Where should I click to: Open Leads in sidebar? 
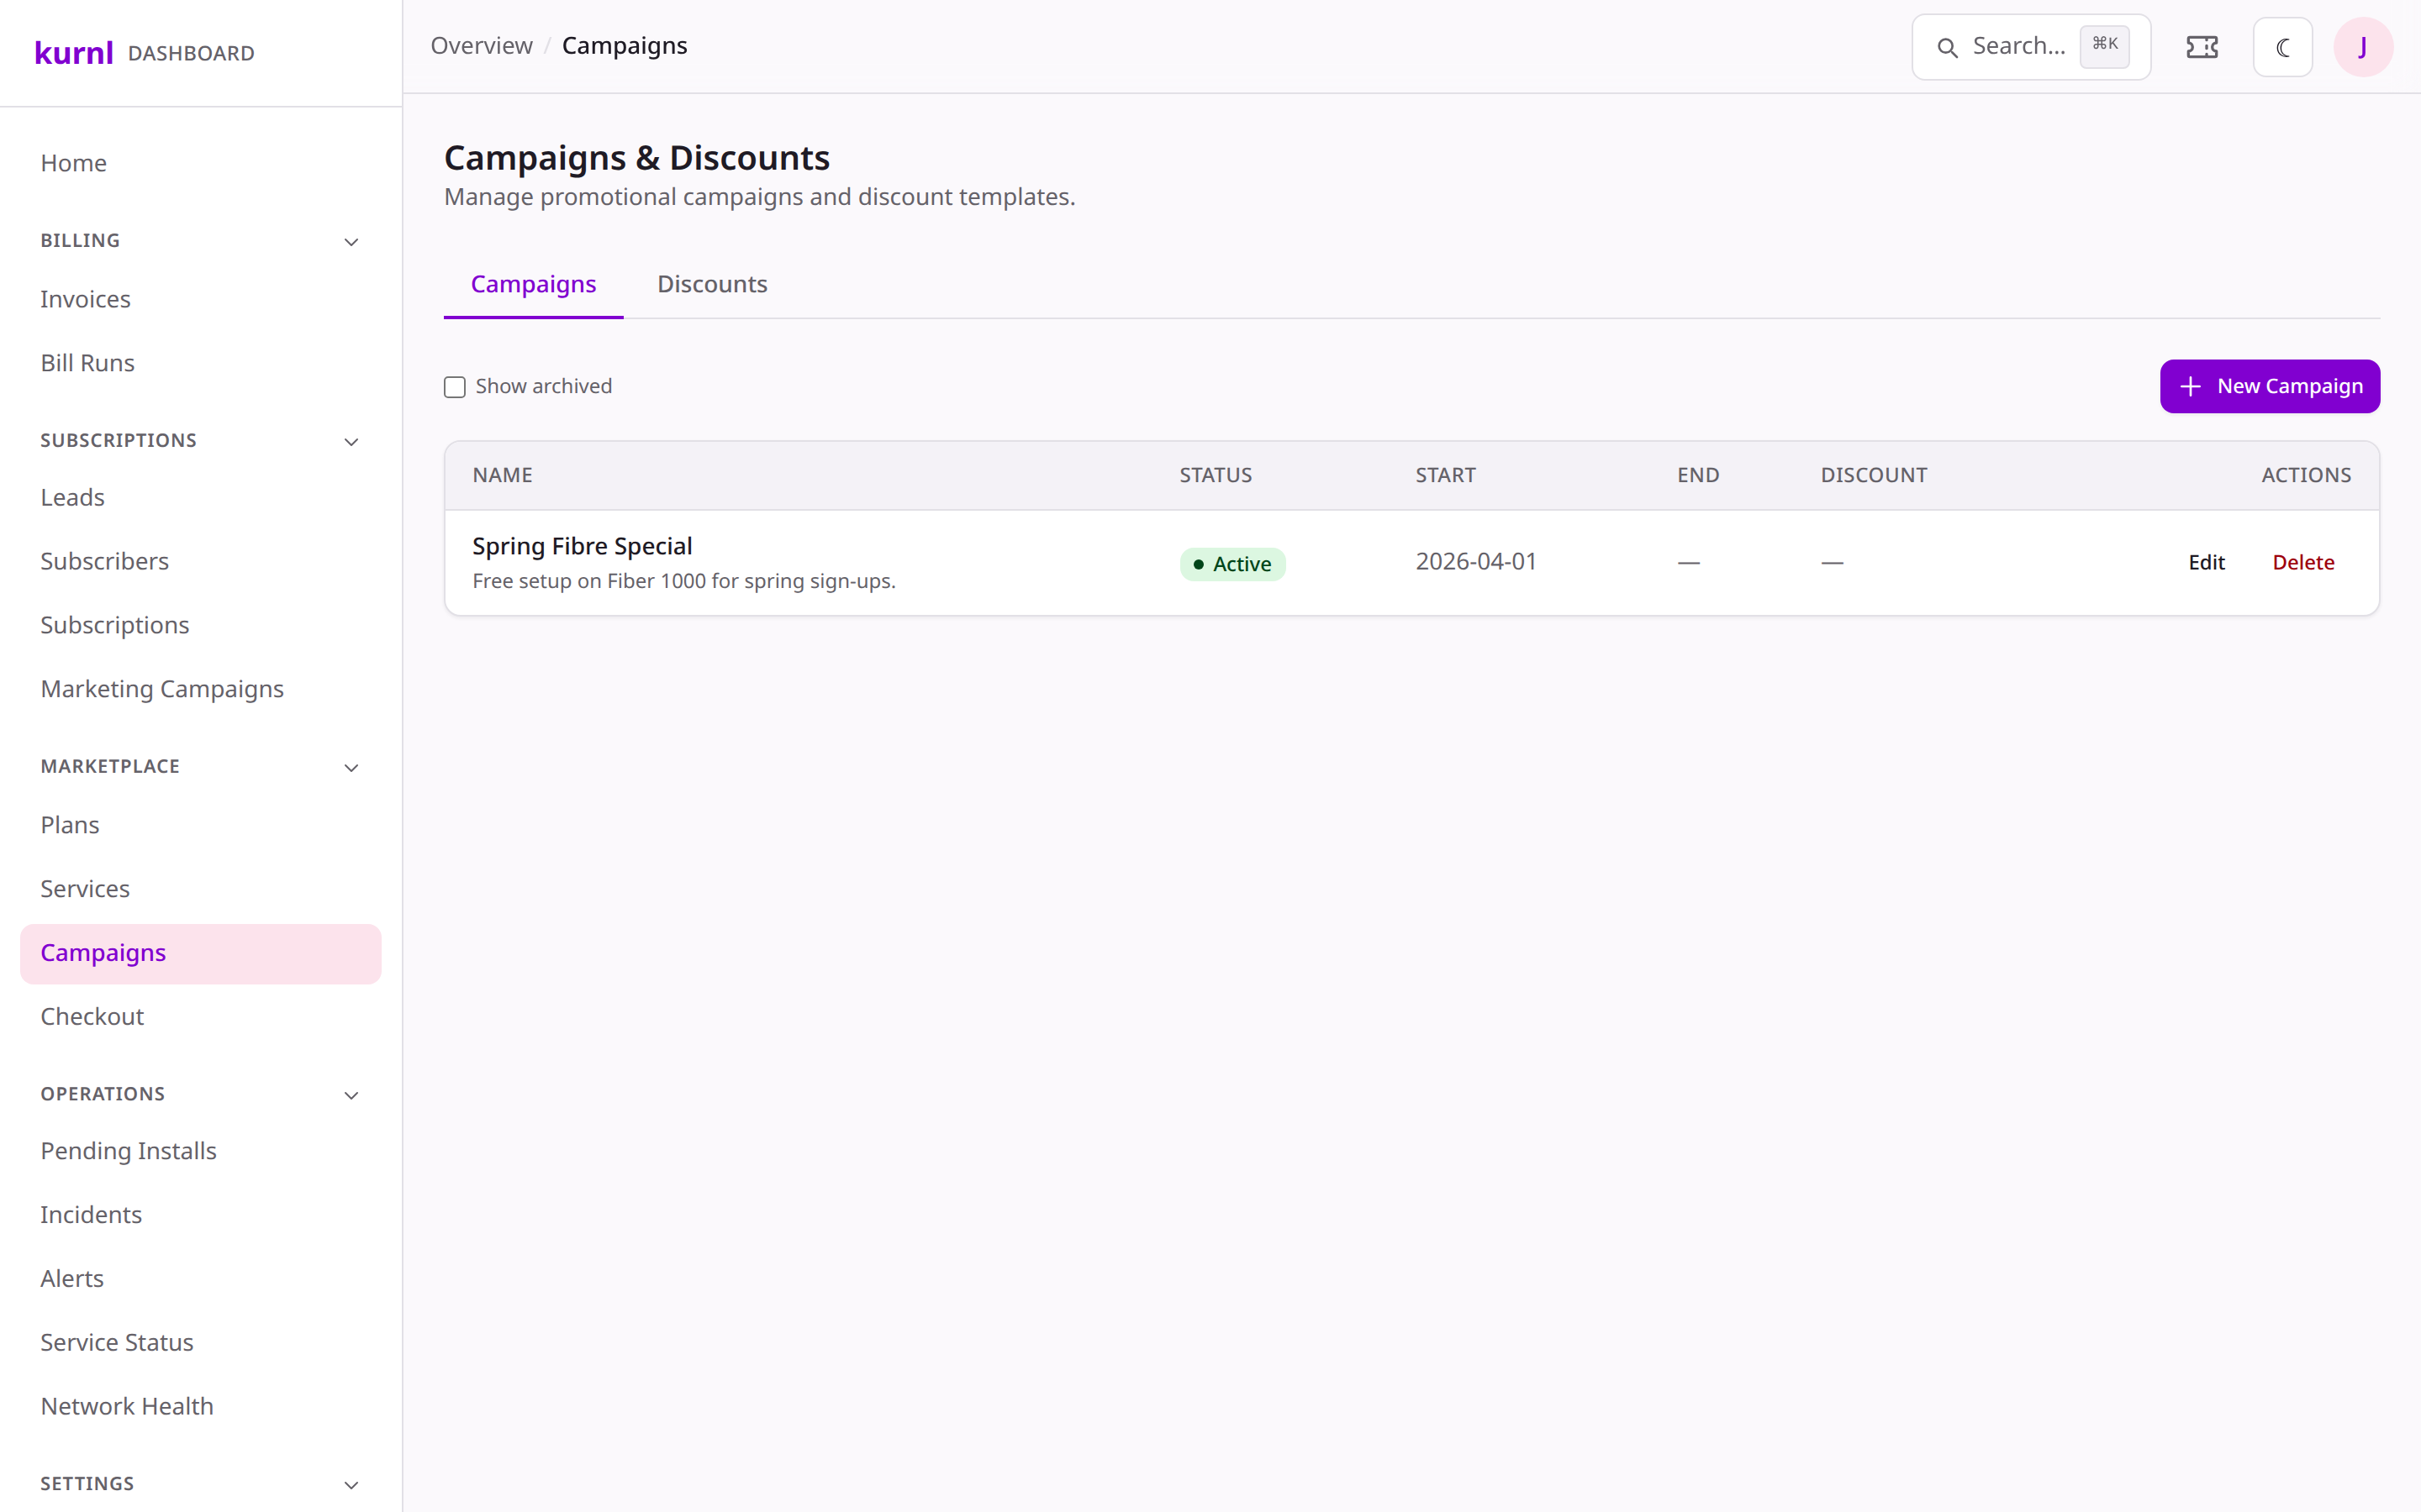tap(200, 497)
